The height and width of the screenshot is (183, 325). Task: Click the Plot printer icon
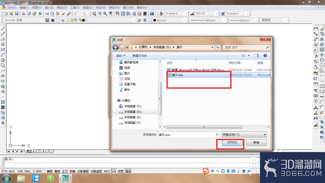(23, 14)
